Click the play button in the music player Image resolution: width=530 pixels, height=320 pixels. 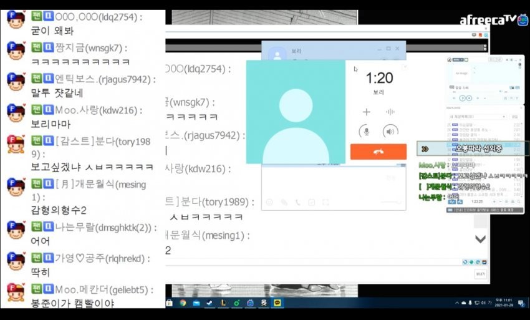463,98
